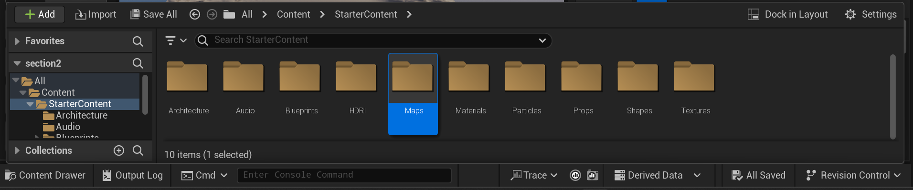913x190 pixels.
Task: Search the section2 tree with magnifier icon
Action: pyautogui.click(x=138, y=63)
